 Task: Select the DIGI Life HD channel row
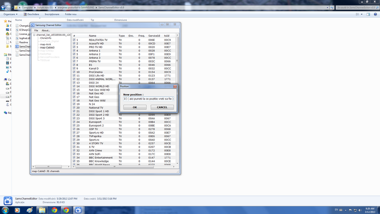tap(124, 75)
